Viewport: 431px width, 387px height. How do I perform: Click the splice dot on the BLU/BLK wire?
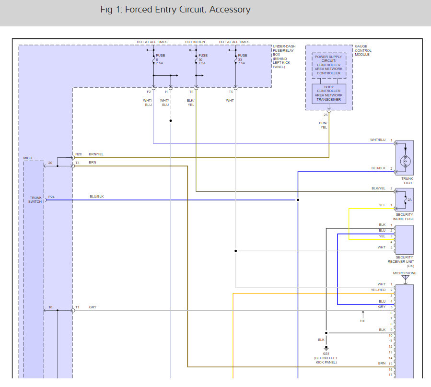[298, 200]
